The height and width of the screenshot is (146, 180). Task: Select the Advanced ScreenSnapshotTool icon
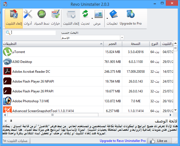(x=7, y=110)
